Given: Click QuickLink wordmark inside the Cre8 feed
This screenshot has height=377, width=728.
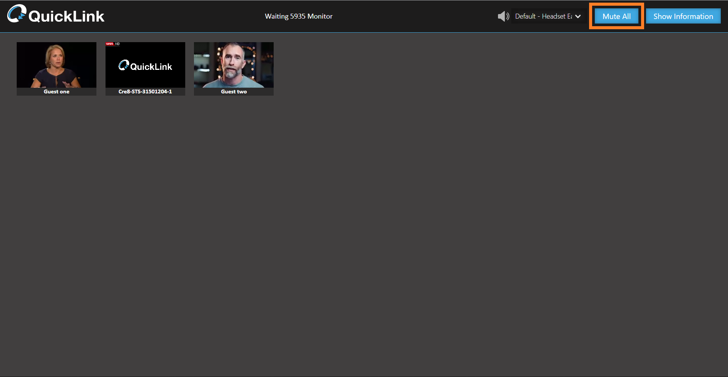Looking at the screenshot, I should (151, 67).
